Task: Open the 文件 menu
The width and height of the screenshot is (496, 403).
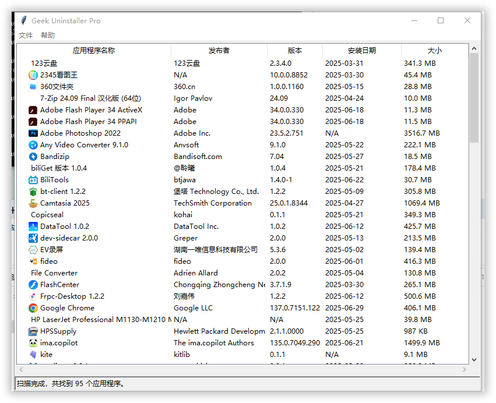Action: click(26, 35)
